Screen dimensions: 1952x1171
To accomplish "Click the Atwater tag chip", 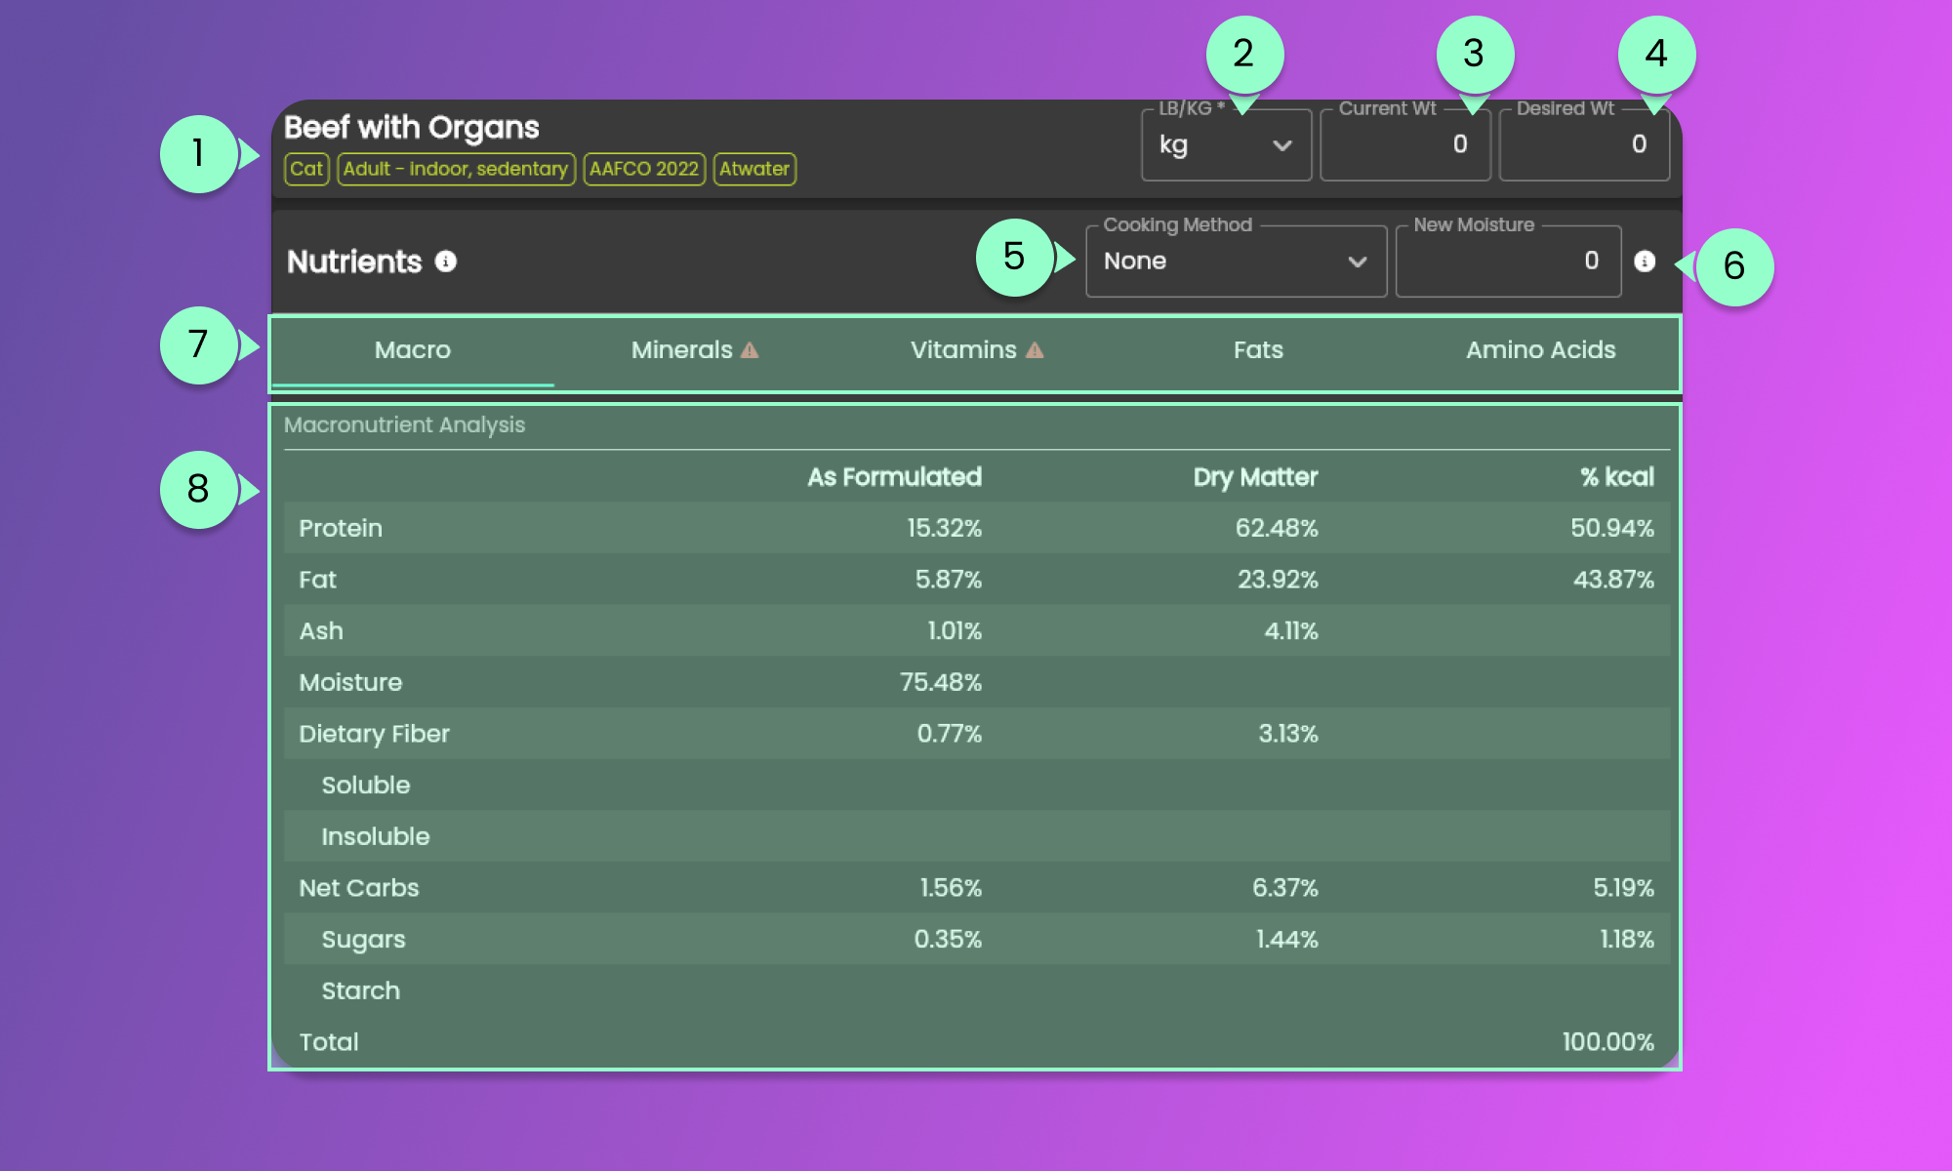I will tap(754, 169).
